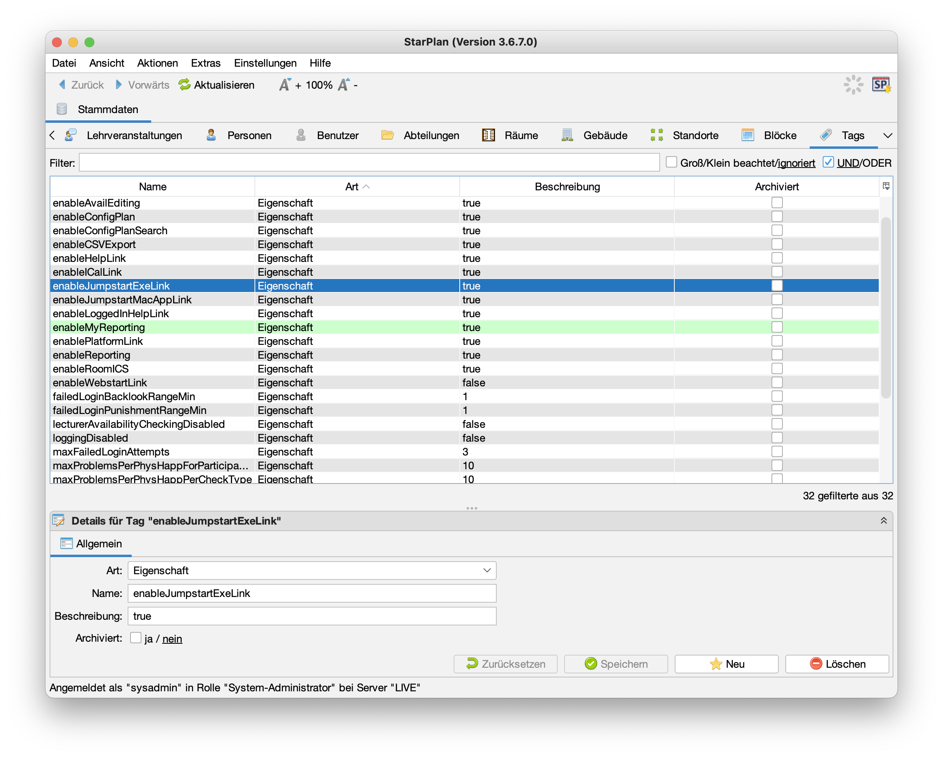Decrease font size with A- icon
This screenshot has width=943, height=758.
pos(345,85)
